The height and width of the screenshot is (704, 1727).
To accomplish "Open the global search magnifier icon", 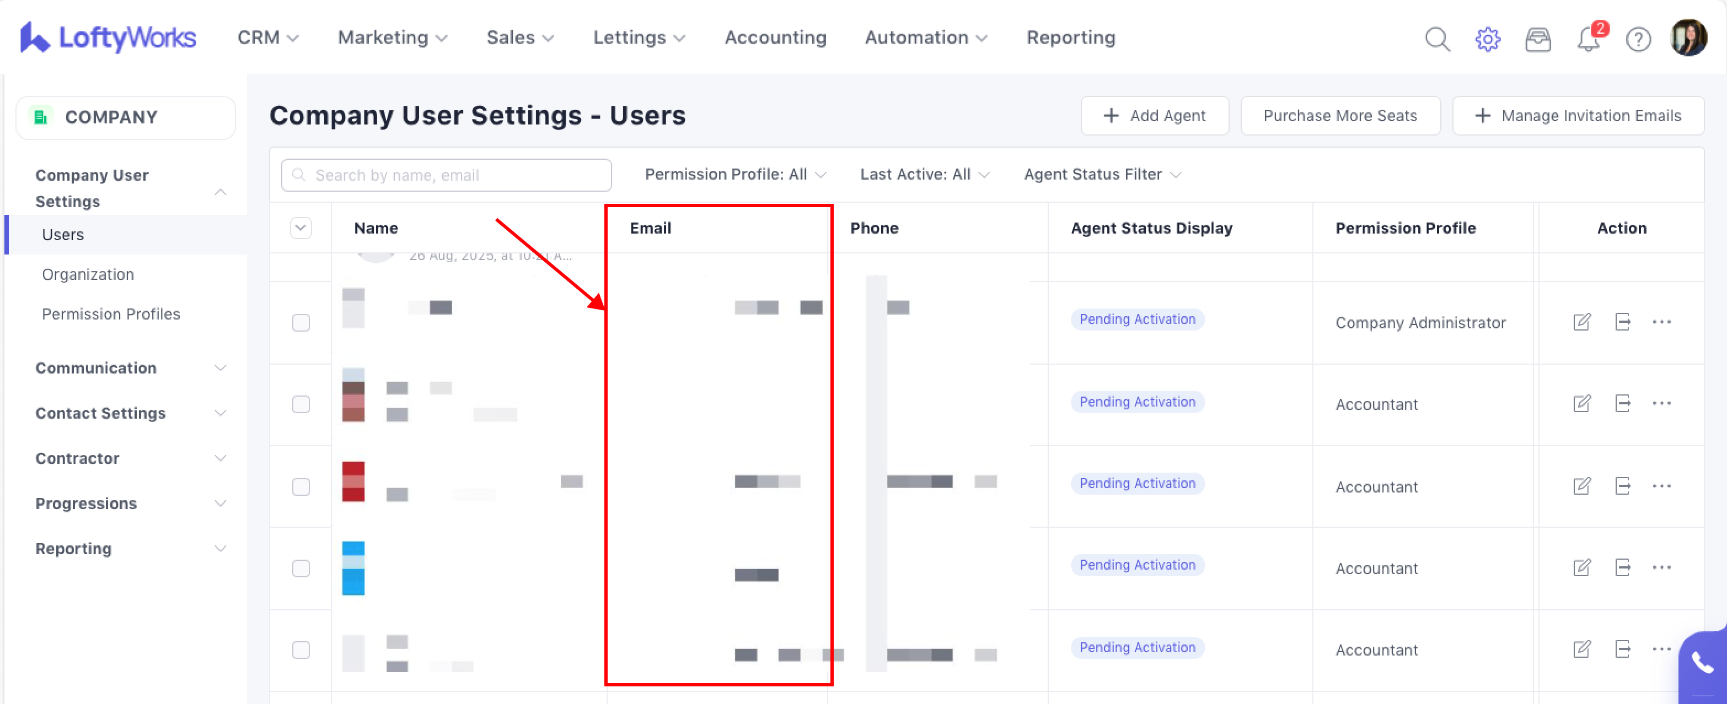I will click(x=1437, y=39).
